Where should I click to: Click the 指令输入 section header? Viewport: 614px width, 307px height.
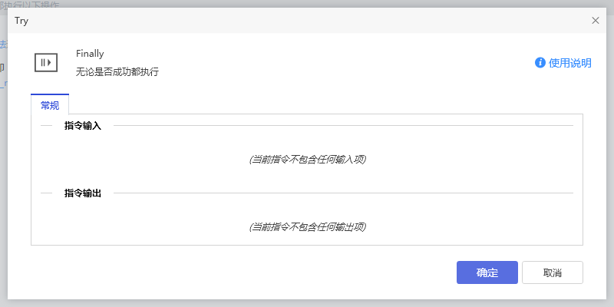pos(83,126)
